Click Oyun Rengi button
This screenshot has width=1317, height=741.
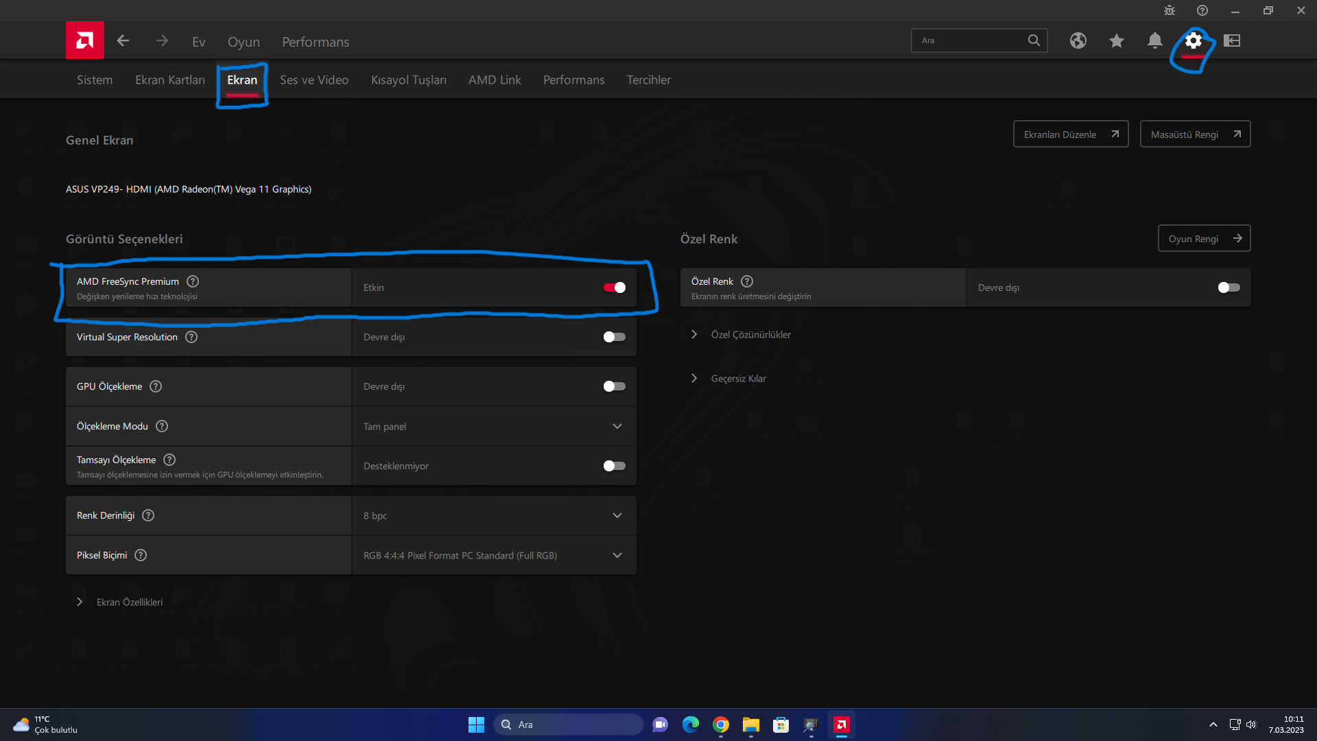click(x=1204, y=238)
